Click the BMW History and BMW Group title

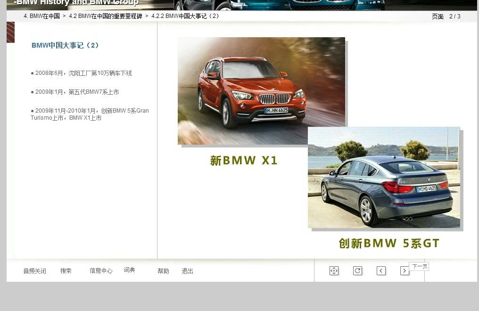[x=76, y=3]
